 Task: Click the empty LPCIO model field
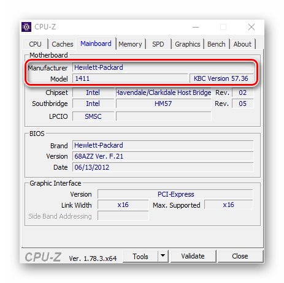point(164,116)
